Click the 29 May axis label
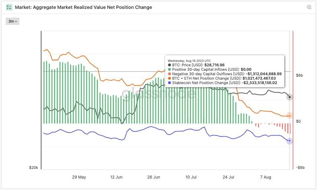Screen dimensions: 317x190 pos(79,177)
